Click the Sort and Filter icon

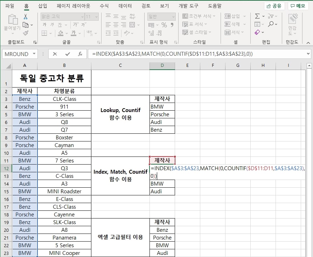click(x=271, y=16)
